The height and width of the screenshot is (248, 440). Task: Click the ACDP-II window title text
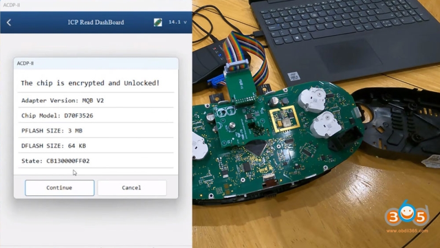point(12,5)
